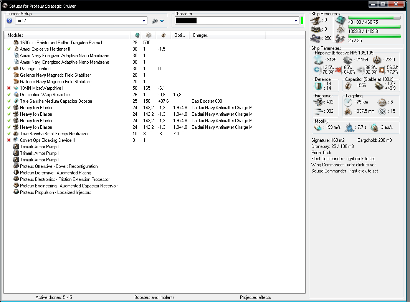Screen dimensions: 410x302
Task: Click Squad Commander - right click to set
Action: pos(345,171)
